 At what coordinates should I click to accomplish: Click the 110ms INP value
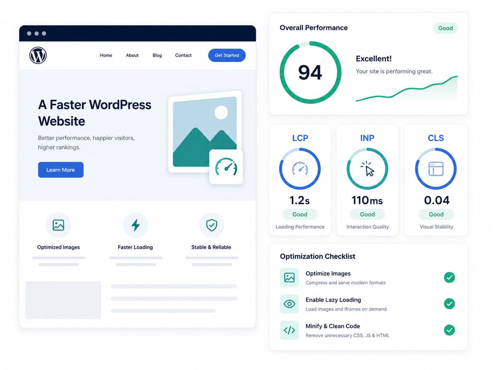[368, 200]
